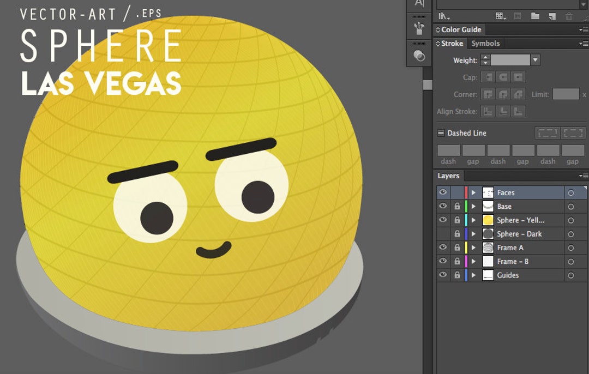Toggle the Dashed Line checkbox
Image resolution: width=589 pixels, height=374 pixels.
441,132
